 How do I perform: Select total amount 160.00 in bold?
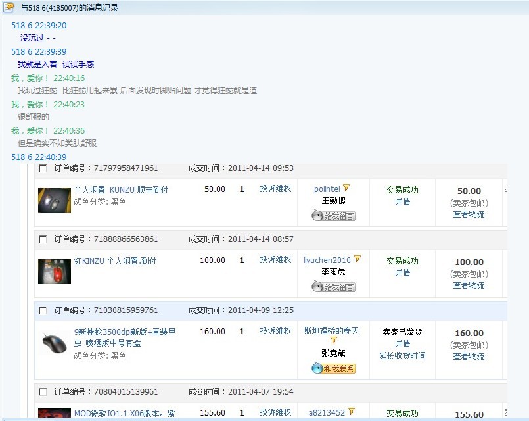469,334
